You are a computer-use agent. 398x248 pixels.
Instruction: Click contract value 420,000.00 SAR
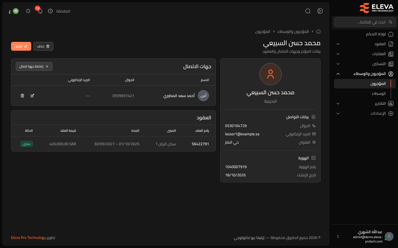pos(63,144)
